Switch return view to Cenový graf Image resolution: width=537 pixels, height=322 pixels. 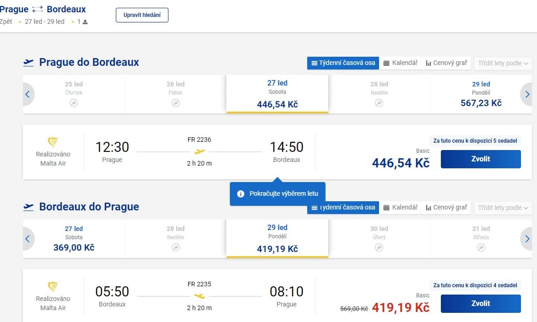click(446, 207)
